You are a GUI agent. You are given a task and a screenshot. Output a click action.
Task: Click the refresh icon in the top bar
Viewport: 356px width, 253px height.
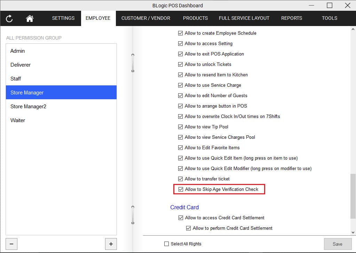[9, 18]
